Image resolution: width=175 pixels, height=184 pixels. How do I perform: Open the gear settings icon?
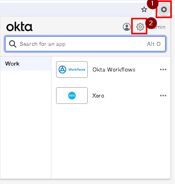tap(140, 27)
